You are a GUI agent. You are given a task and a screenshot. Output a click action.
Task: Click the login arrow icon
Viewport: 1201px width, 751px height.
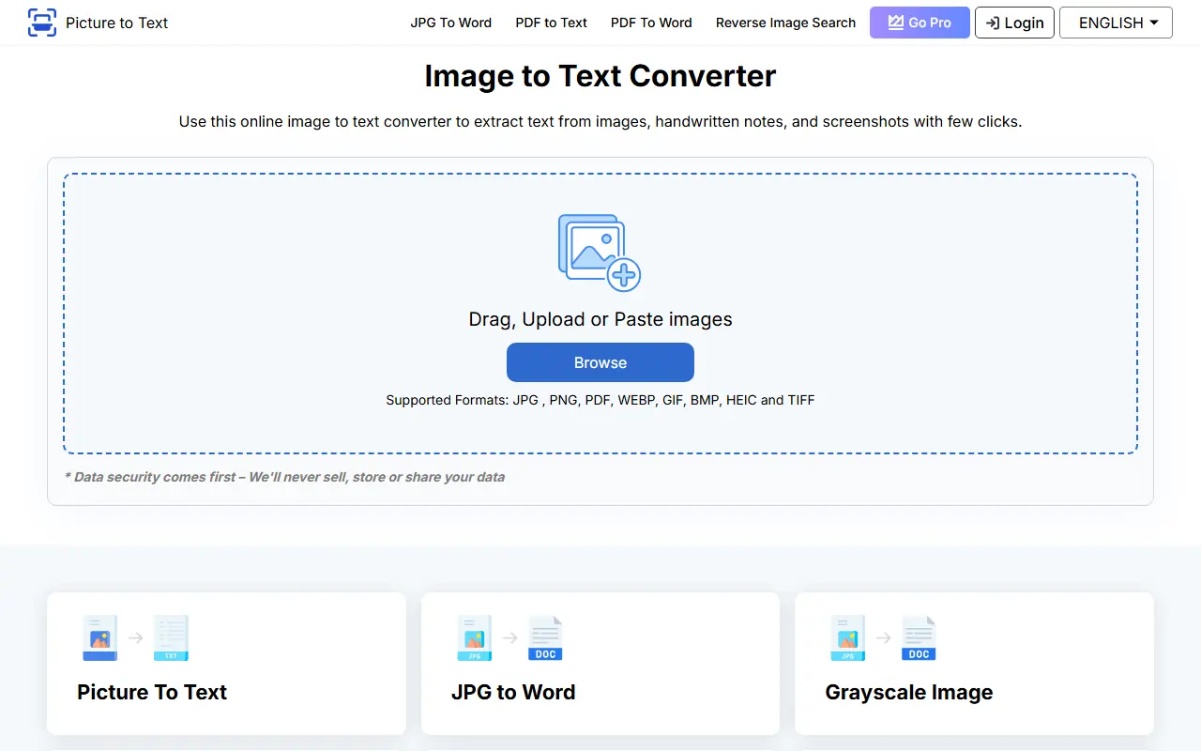pos(994,23)
